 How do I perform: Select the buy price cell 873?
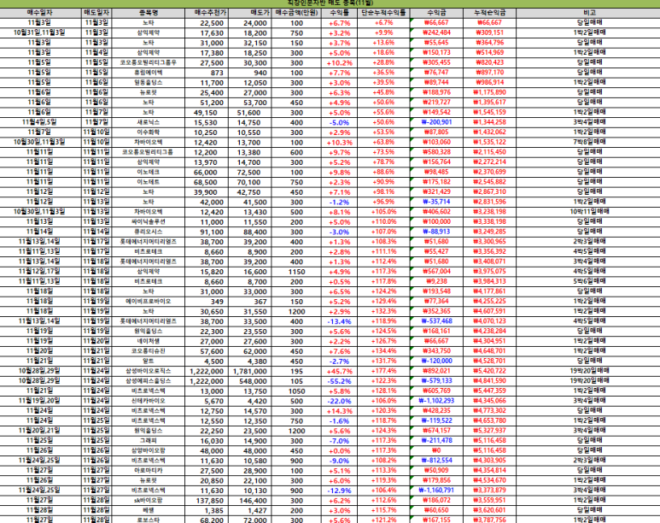click(207, 73)
